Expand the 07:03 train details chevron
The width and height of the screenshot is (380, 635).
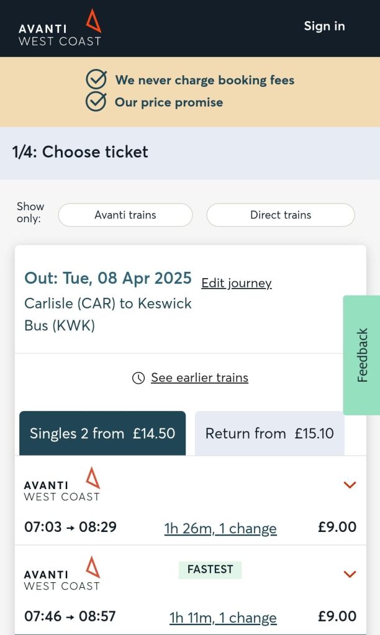click(x=350, y=485)
